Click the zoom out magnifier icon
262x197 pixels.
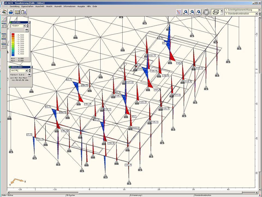click(192, 12)
